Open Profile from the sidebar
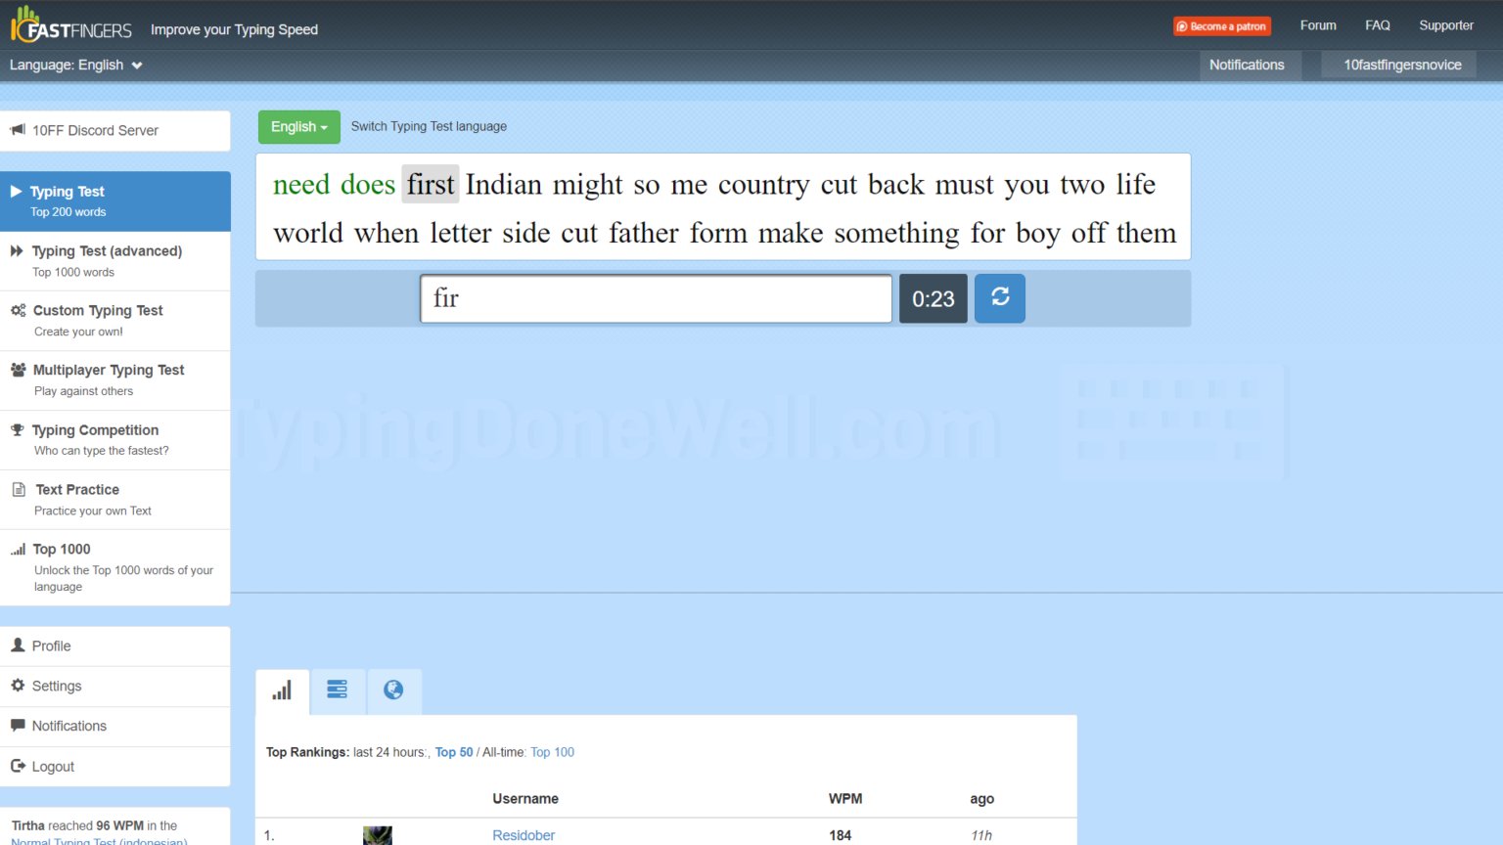The width and height of the screenshot is (1503, 845). pos(49,645)
